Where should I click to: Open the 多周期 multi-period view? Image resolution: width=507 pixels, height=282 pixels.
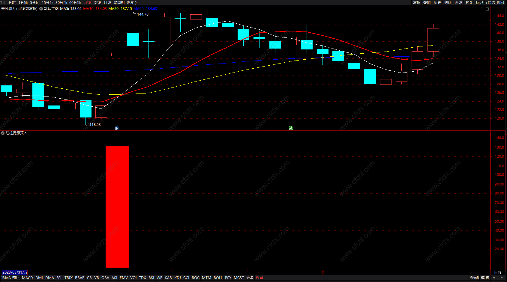point(119,3)
